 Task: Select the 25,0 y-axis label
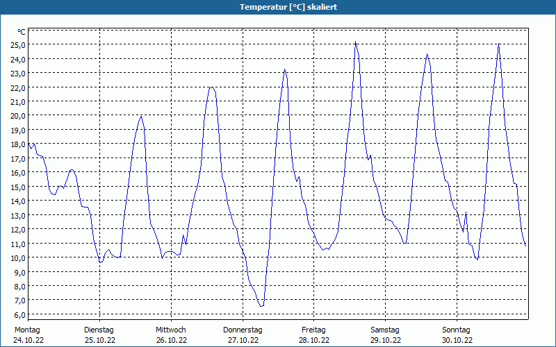[x=19, y=45]
